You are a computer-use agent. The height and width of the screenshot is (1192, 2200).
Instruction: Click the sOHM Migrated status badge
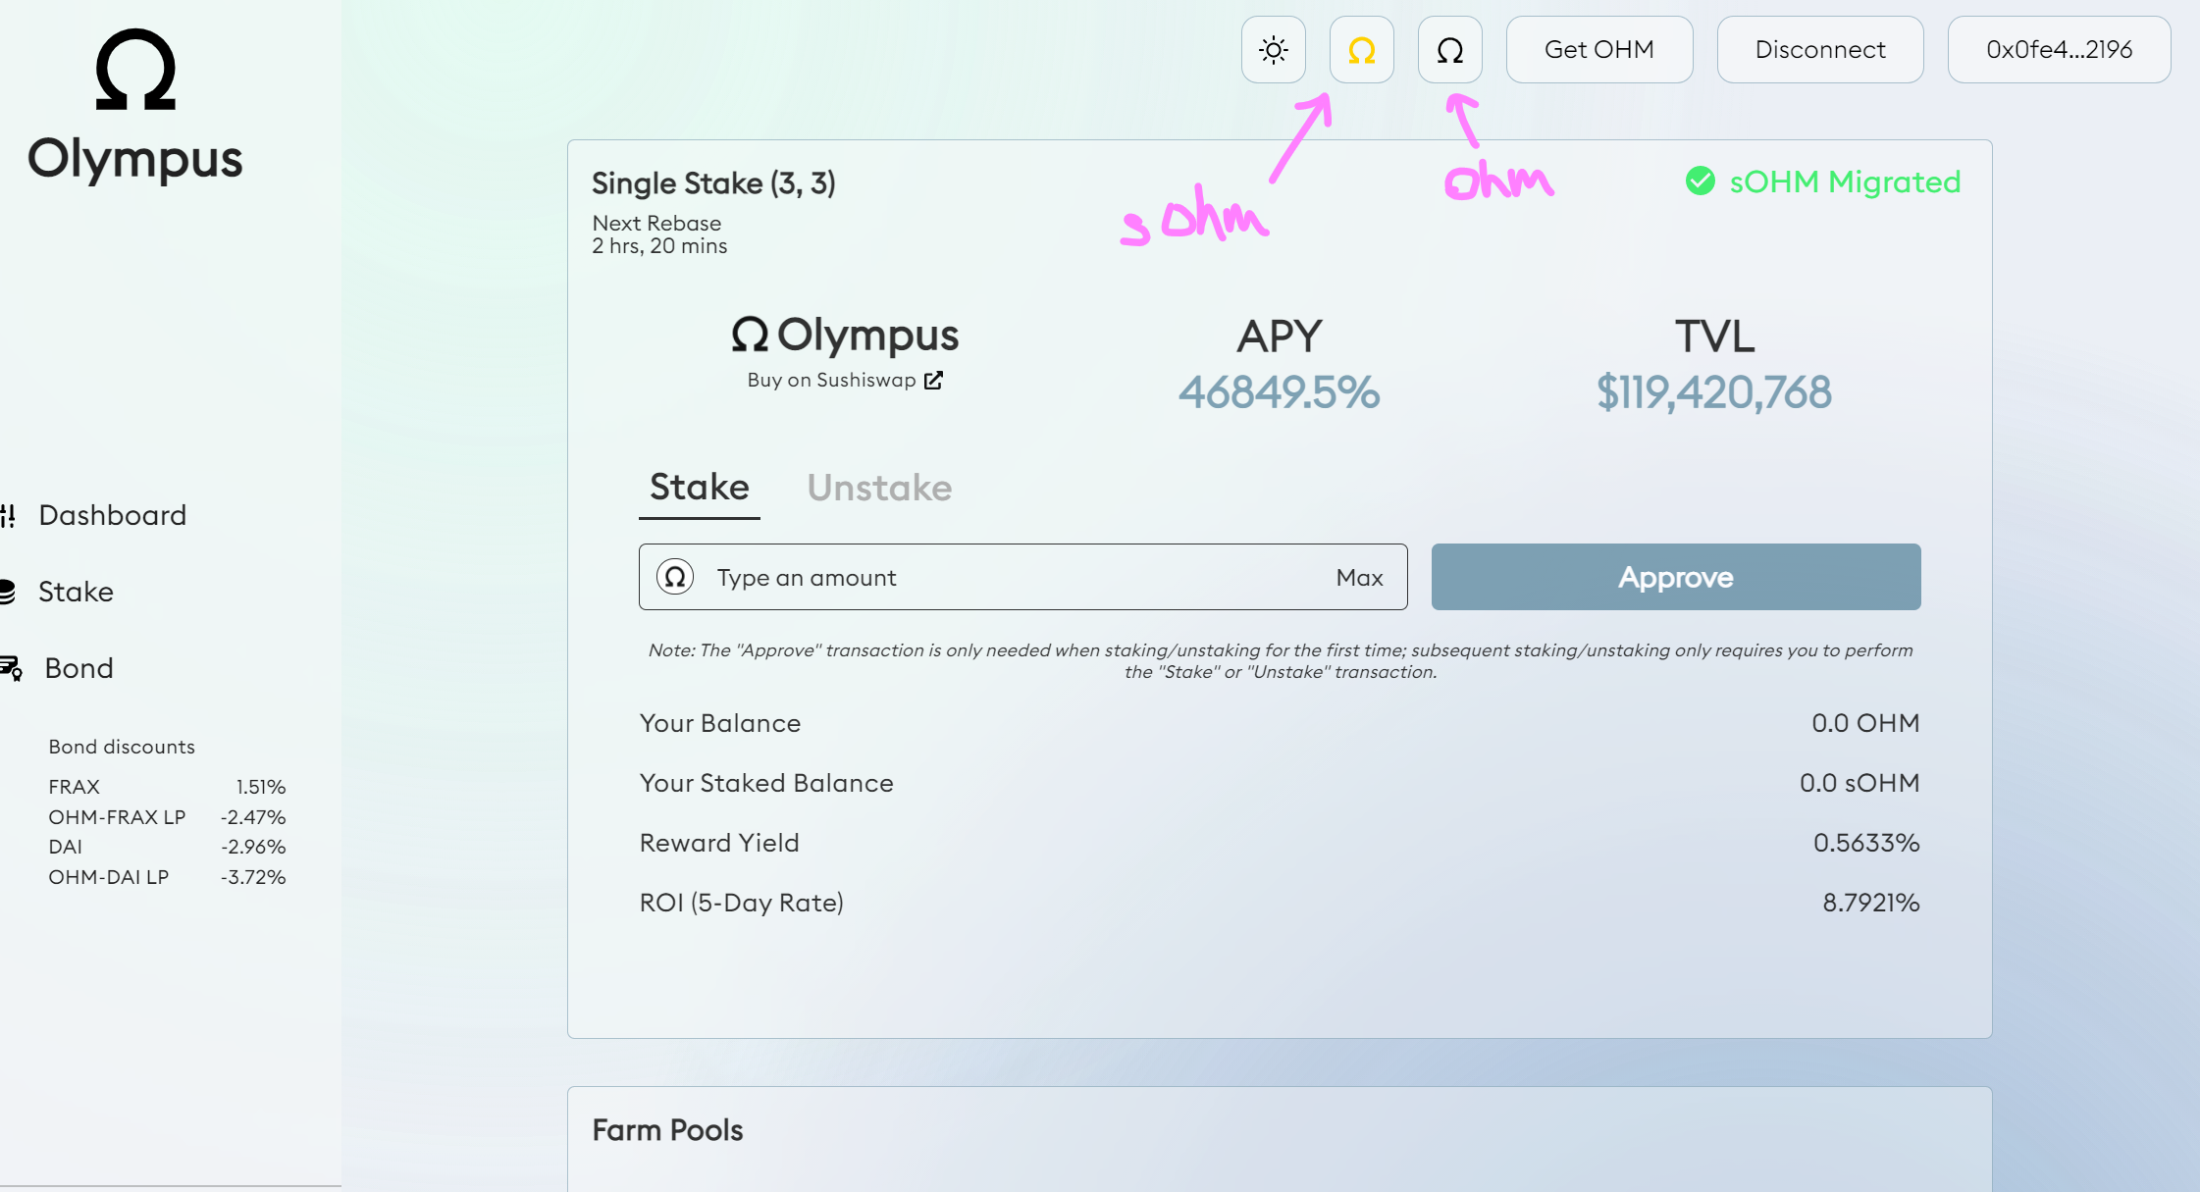click(1821, 181)
